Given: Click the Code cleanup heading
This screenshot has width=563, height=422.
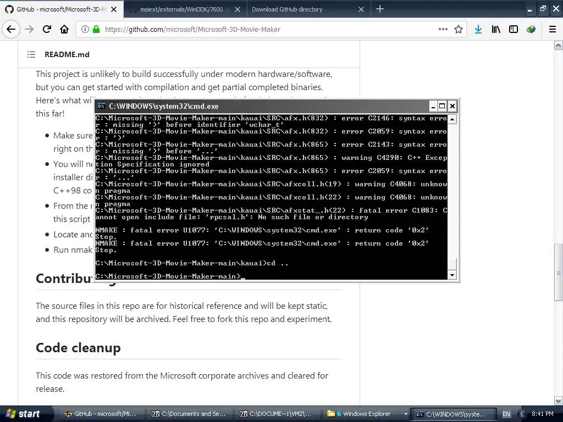Looking at the screenshot, I should [x=78, y=347].
